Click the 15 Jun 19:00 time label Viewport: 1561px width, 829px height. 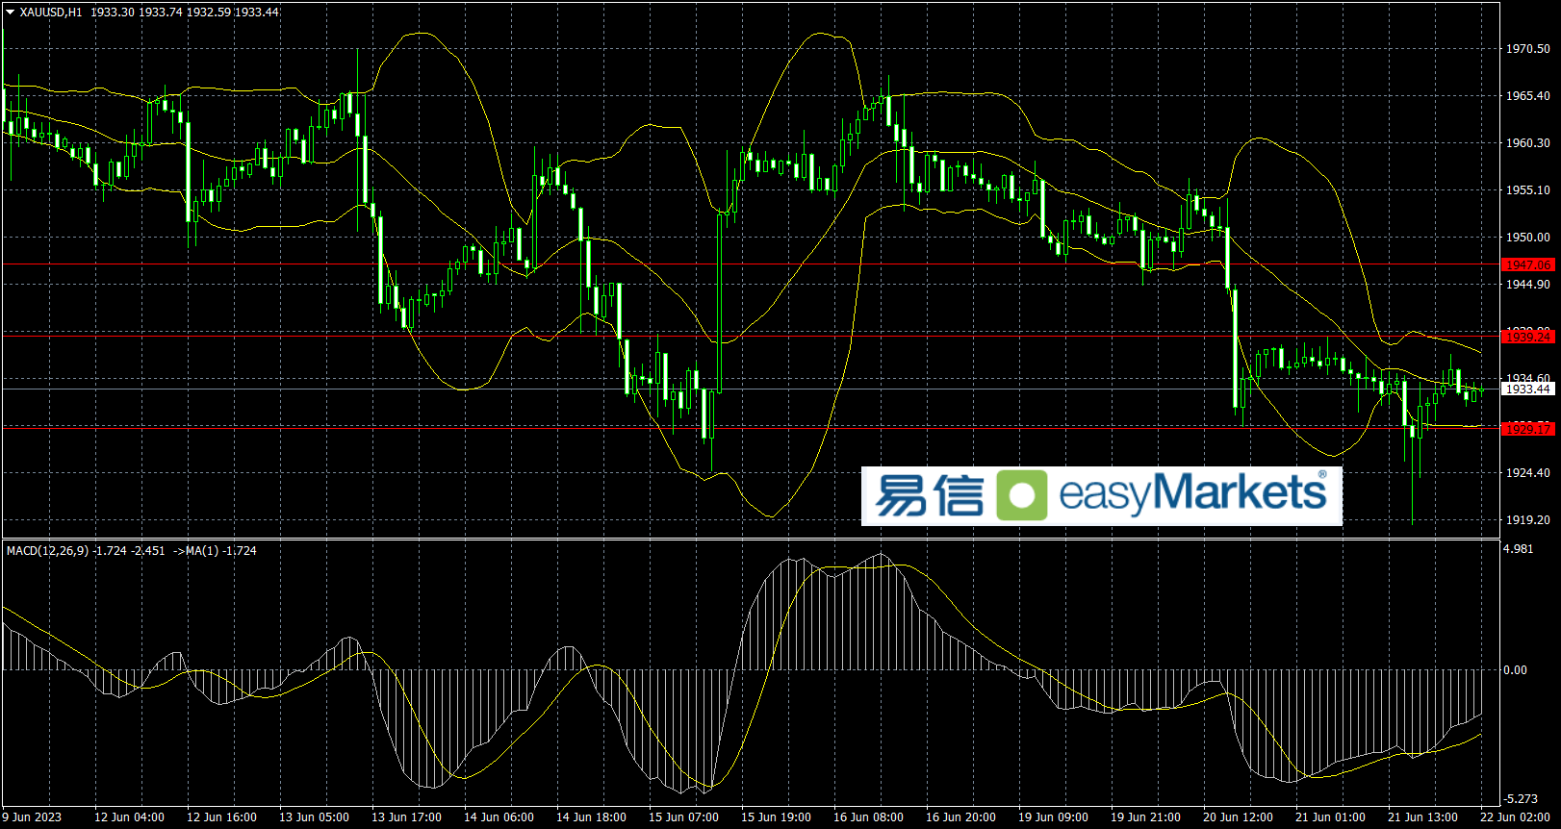[x=776, y=817]
